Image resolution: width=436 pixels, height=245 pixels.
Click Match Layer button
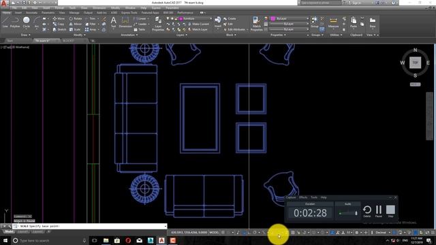click(198, 29)
